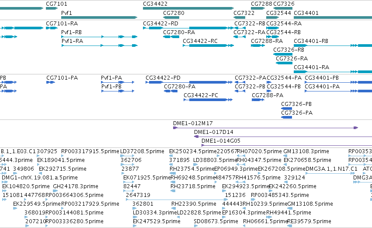
Task: Click the GM13108.3prime EST label
Action: (306, 151)
